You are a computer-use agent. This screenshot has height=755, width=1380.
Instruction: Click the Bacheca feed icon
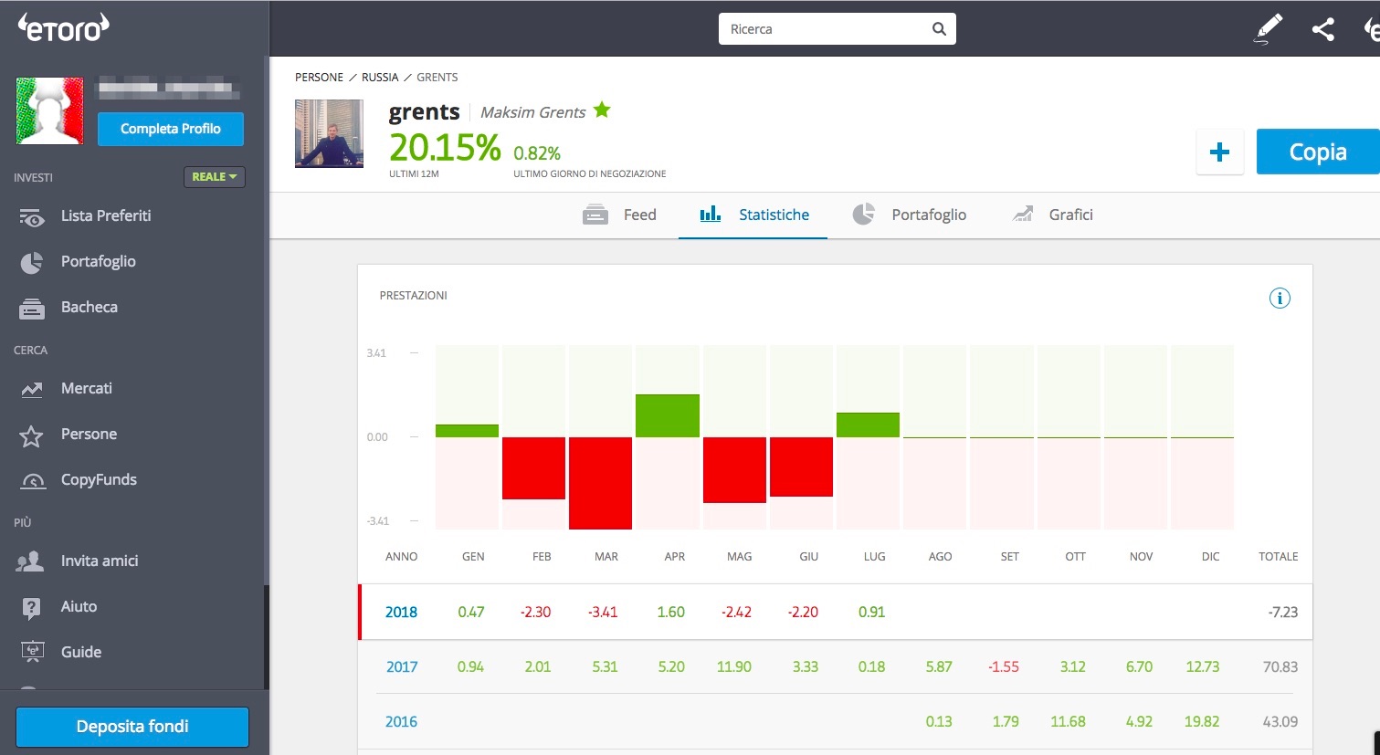(x=32, y=309)
